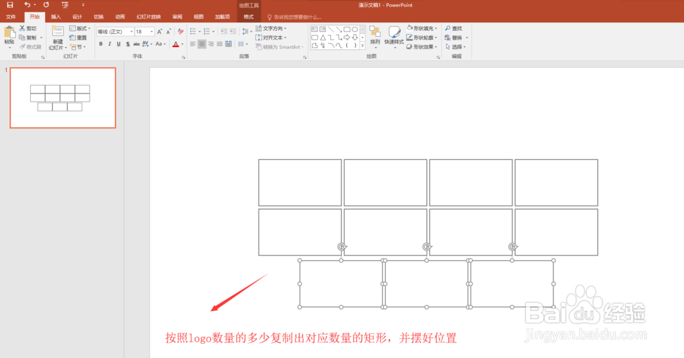Click the Redo icon in title bar
Image resolution: width=684 pixels, height=358 pixels.
pos(47,5)
